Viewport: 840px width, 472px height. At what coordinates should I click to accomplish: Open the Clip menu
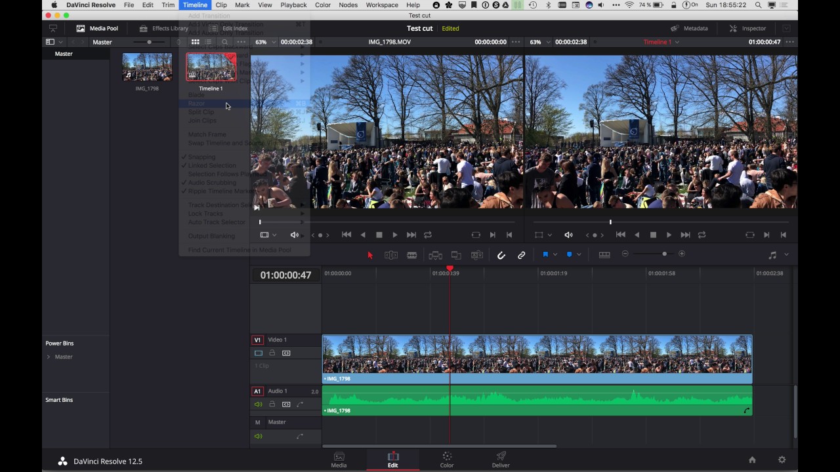(x=221, y=5)
